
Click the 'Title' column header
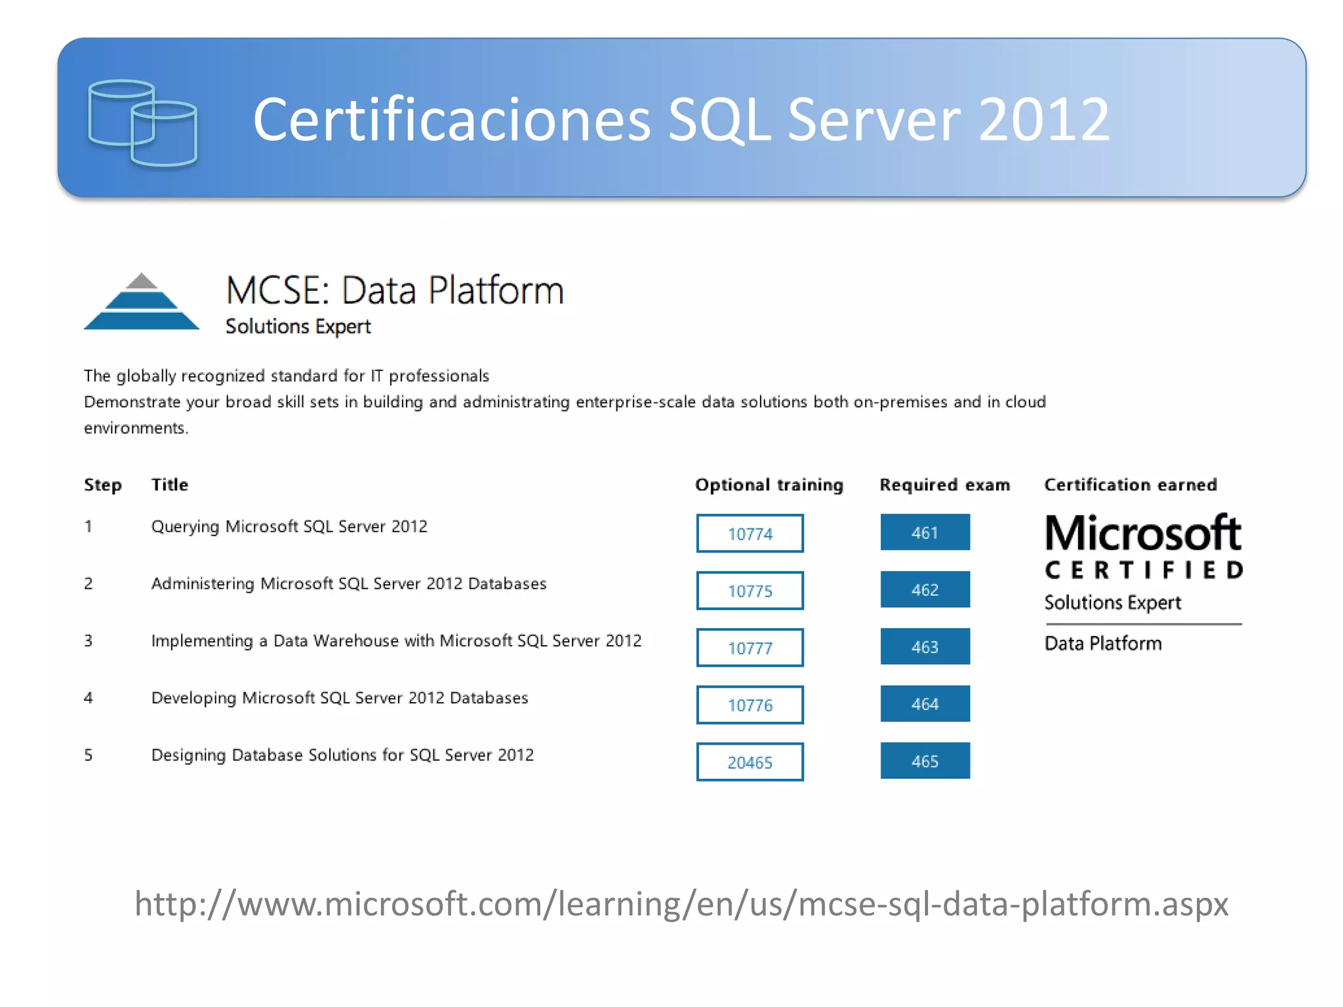tap(170, 484)
